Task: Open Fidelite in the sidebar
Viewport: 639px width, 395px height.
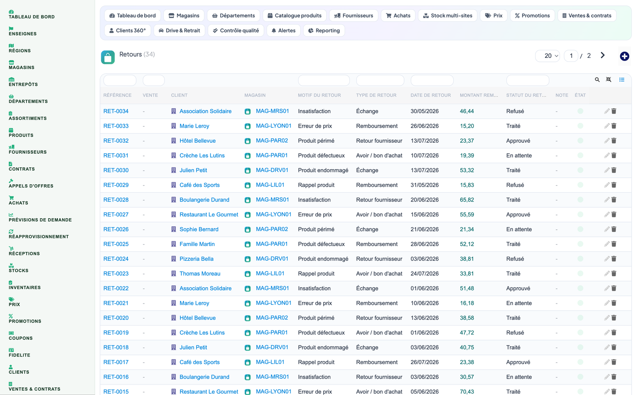Action: coord(19,355)
